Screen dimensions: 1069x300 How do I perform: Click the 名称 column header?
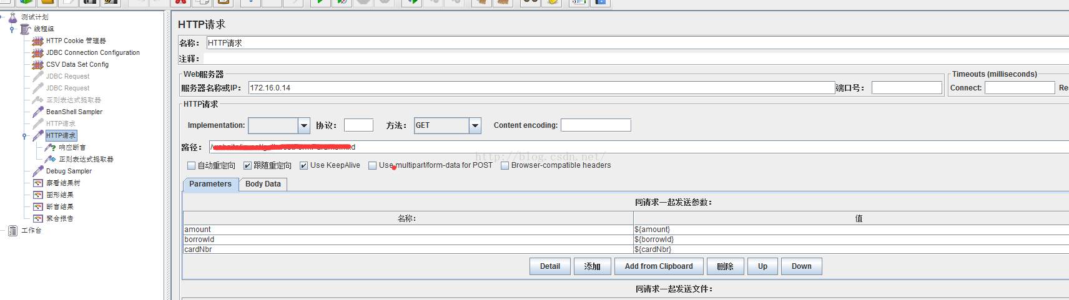[408, 218]
